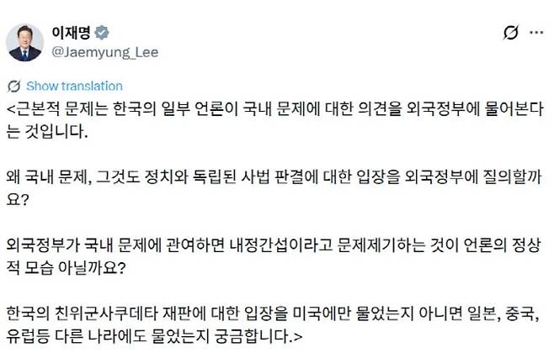
Task: Open the Grok icon beside the profile header
Action: coord(509,34)
